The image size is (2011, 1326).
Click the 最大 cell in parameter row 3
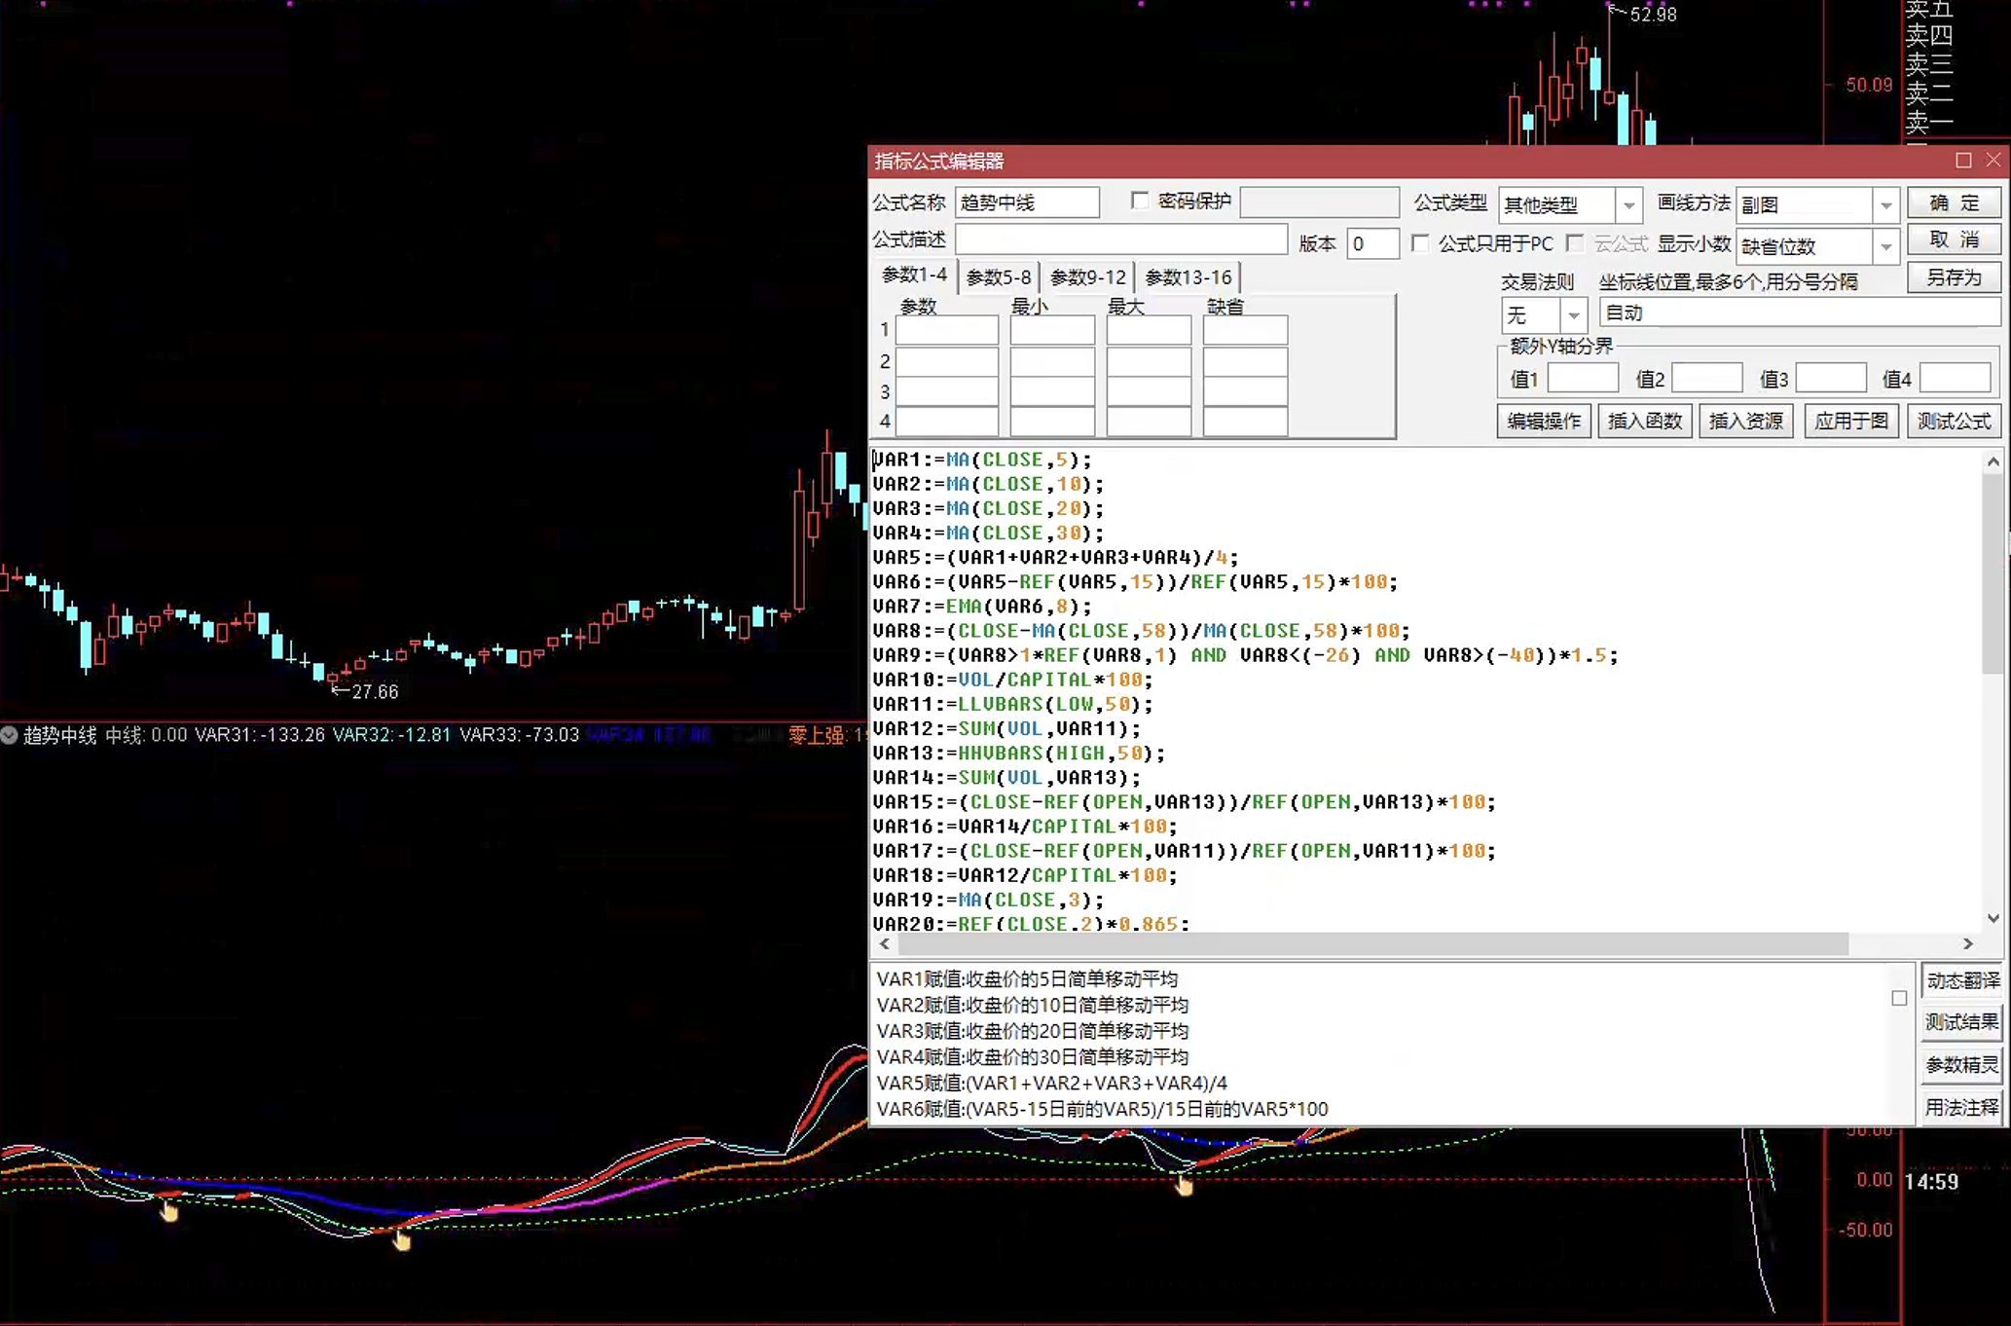tap(1149, 392)
